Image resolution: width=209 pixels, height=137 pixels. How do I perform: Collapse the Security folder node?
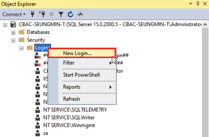pyautogui.click(x=13, y=40)
